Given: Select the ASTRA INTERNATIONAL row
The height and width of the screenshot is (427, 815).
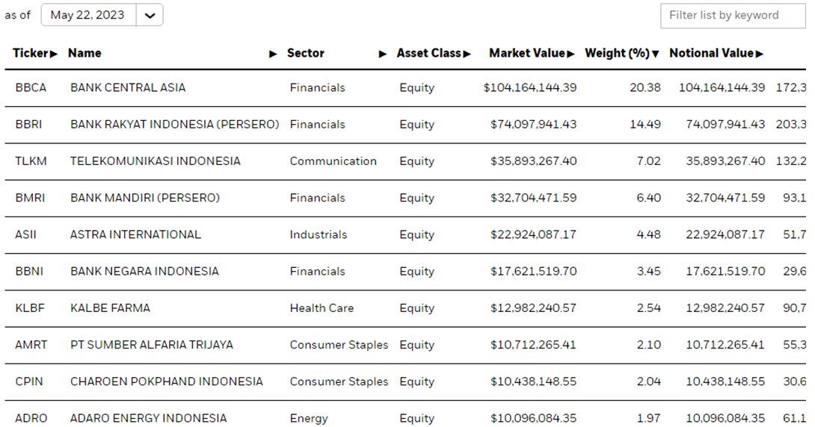Looking at the screenshot, I should pos(405,235).
